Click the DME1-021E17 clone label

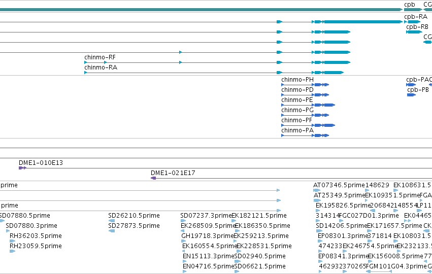173,173
